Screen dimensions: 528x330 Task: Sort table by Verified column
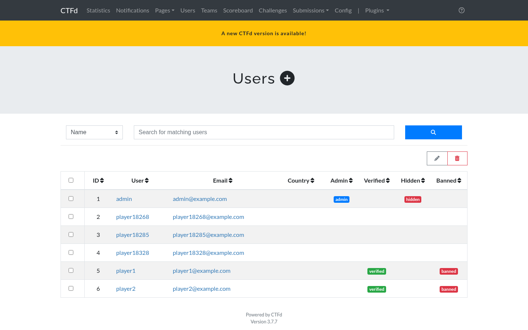(377, 180)
